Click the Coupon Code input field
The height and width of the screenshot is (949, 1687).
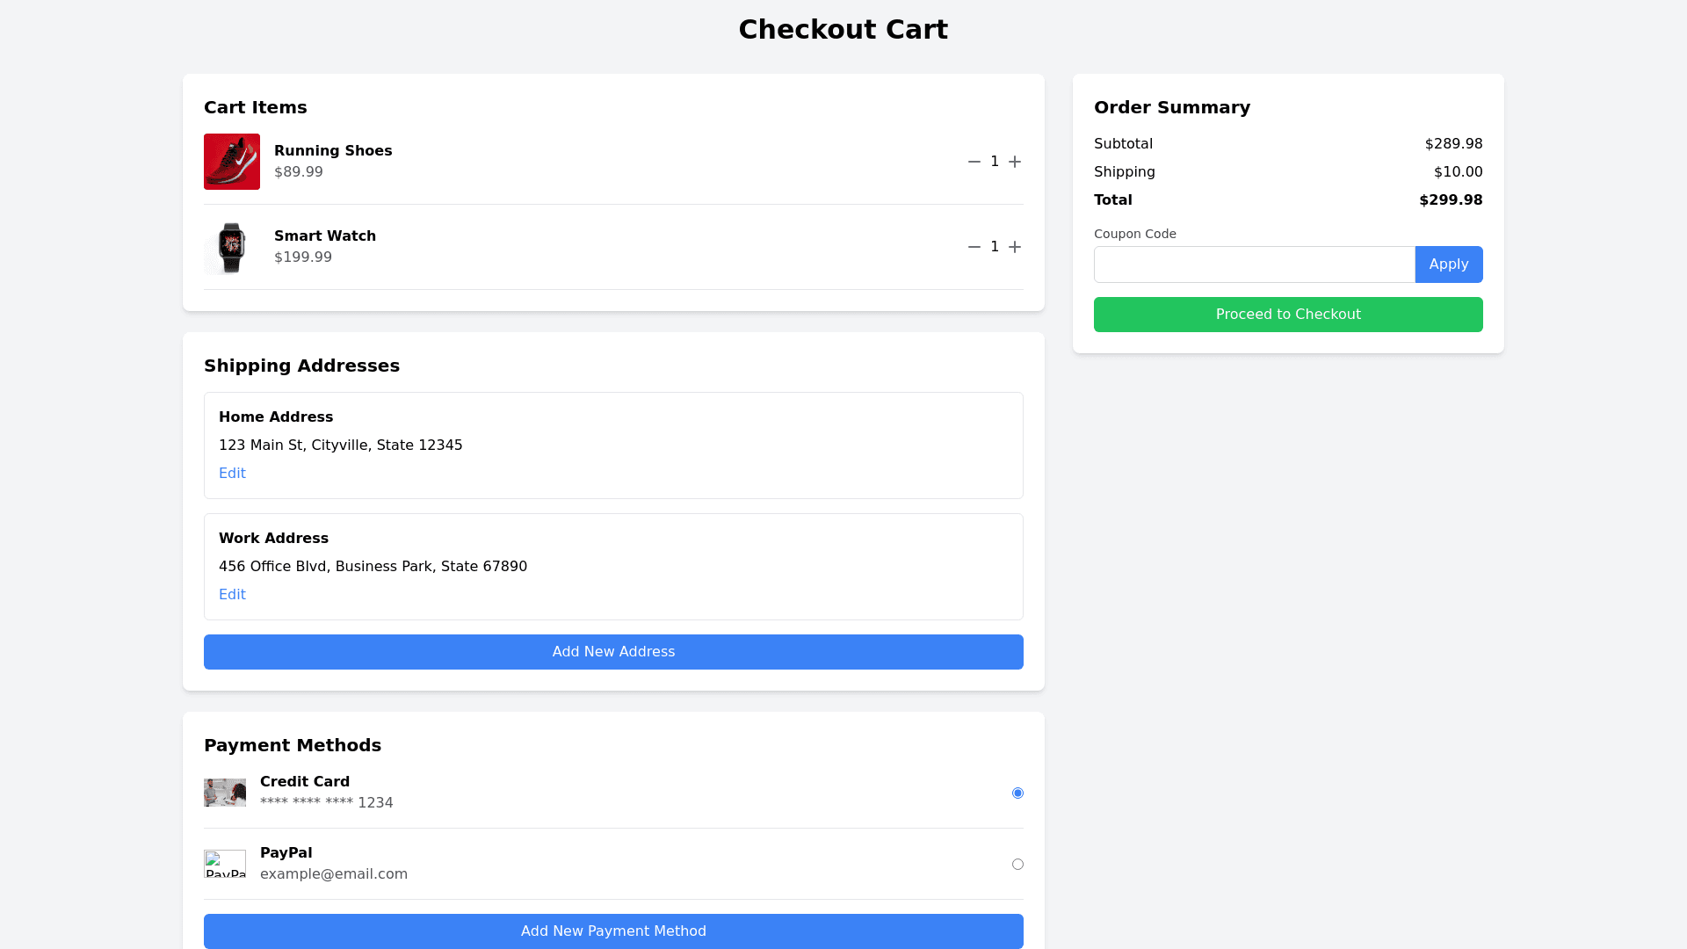tap(1254, 264)
